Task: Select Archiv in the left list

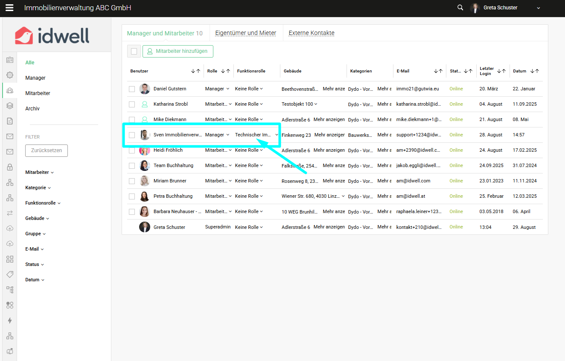Action: [32, 109]
